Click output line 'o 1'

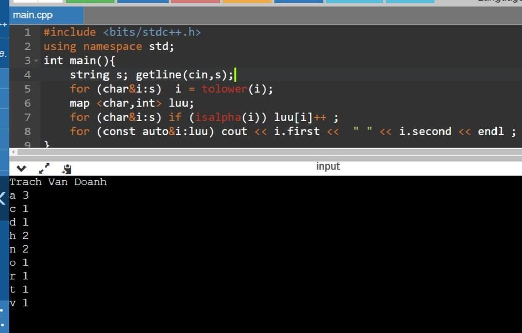tap(19, 262)
